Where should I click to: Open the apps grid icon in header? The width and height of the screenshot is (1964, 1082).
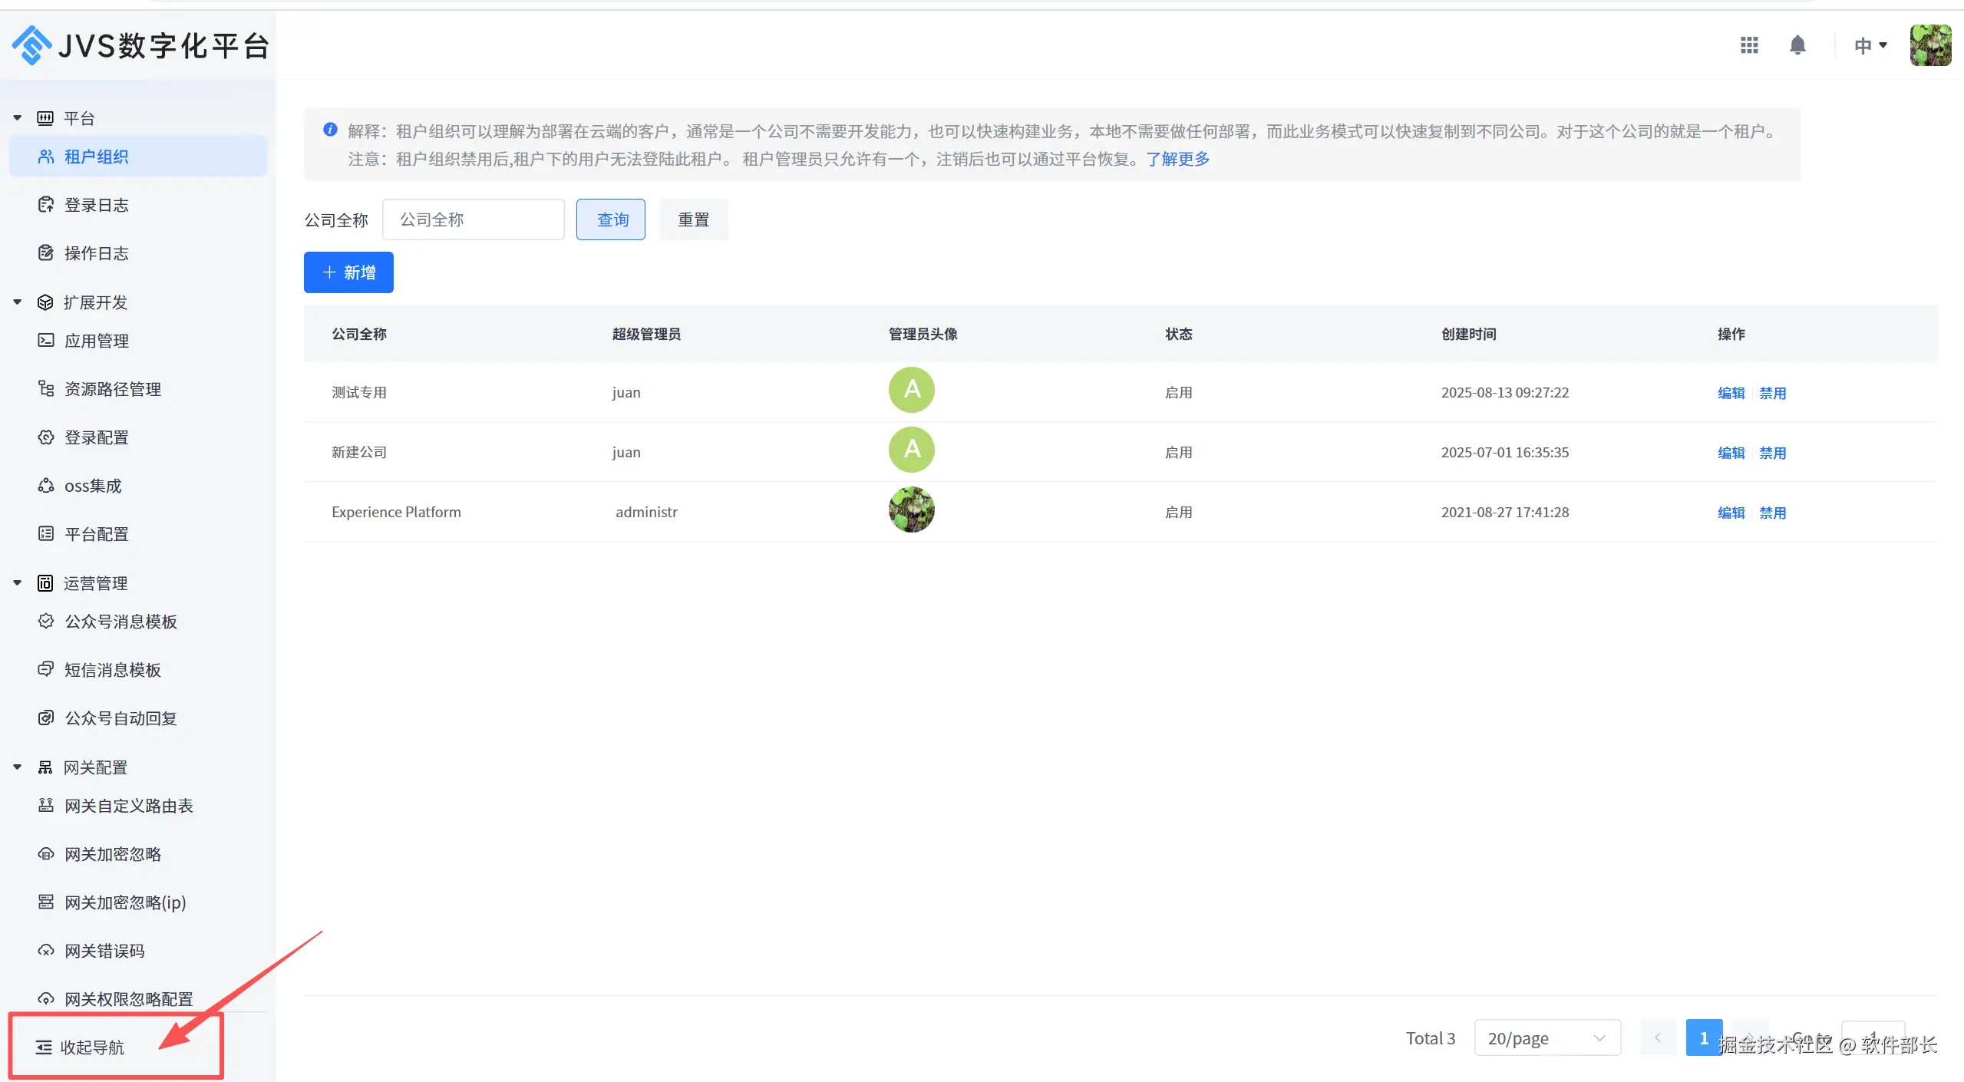pyautogui.click(x=1749, y=45)
